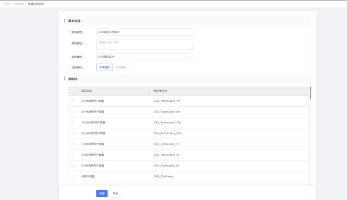This screenshot has height=200, width=347.
Task: Click the EAS_ActiveUsers_3h expression cell
Action: tap(167, 155)
